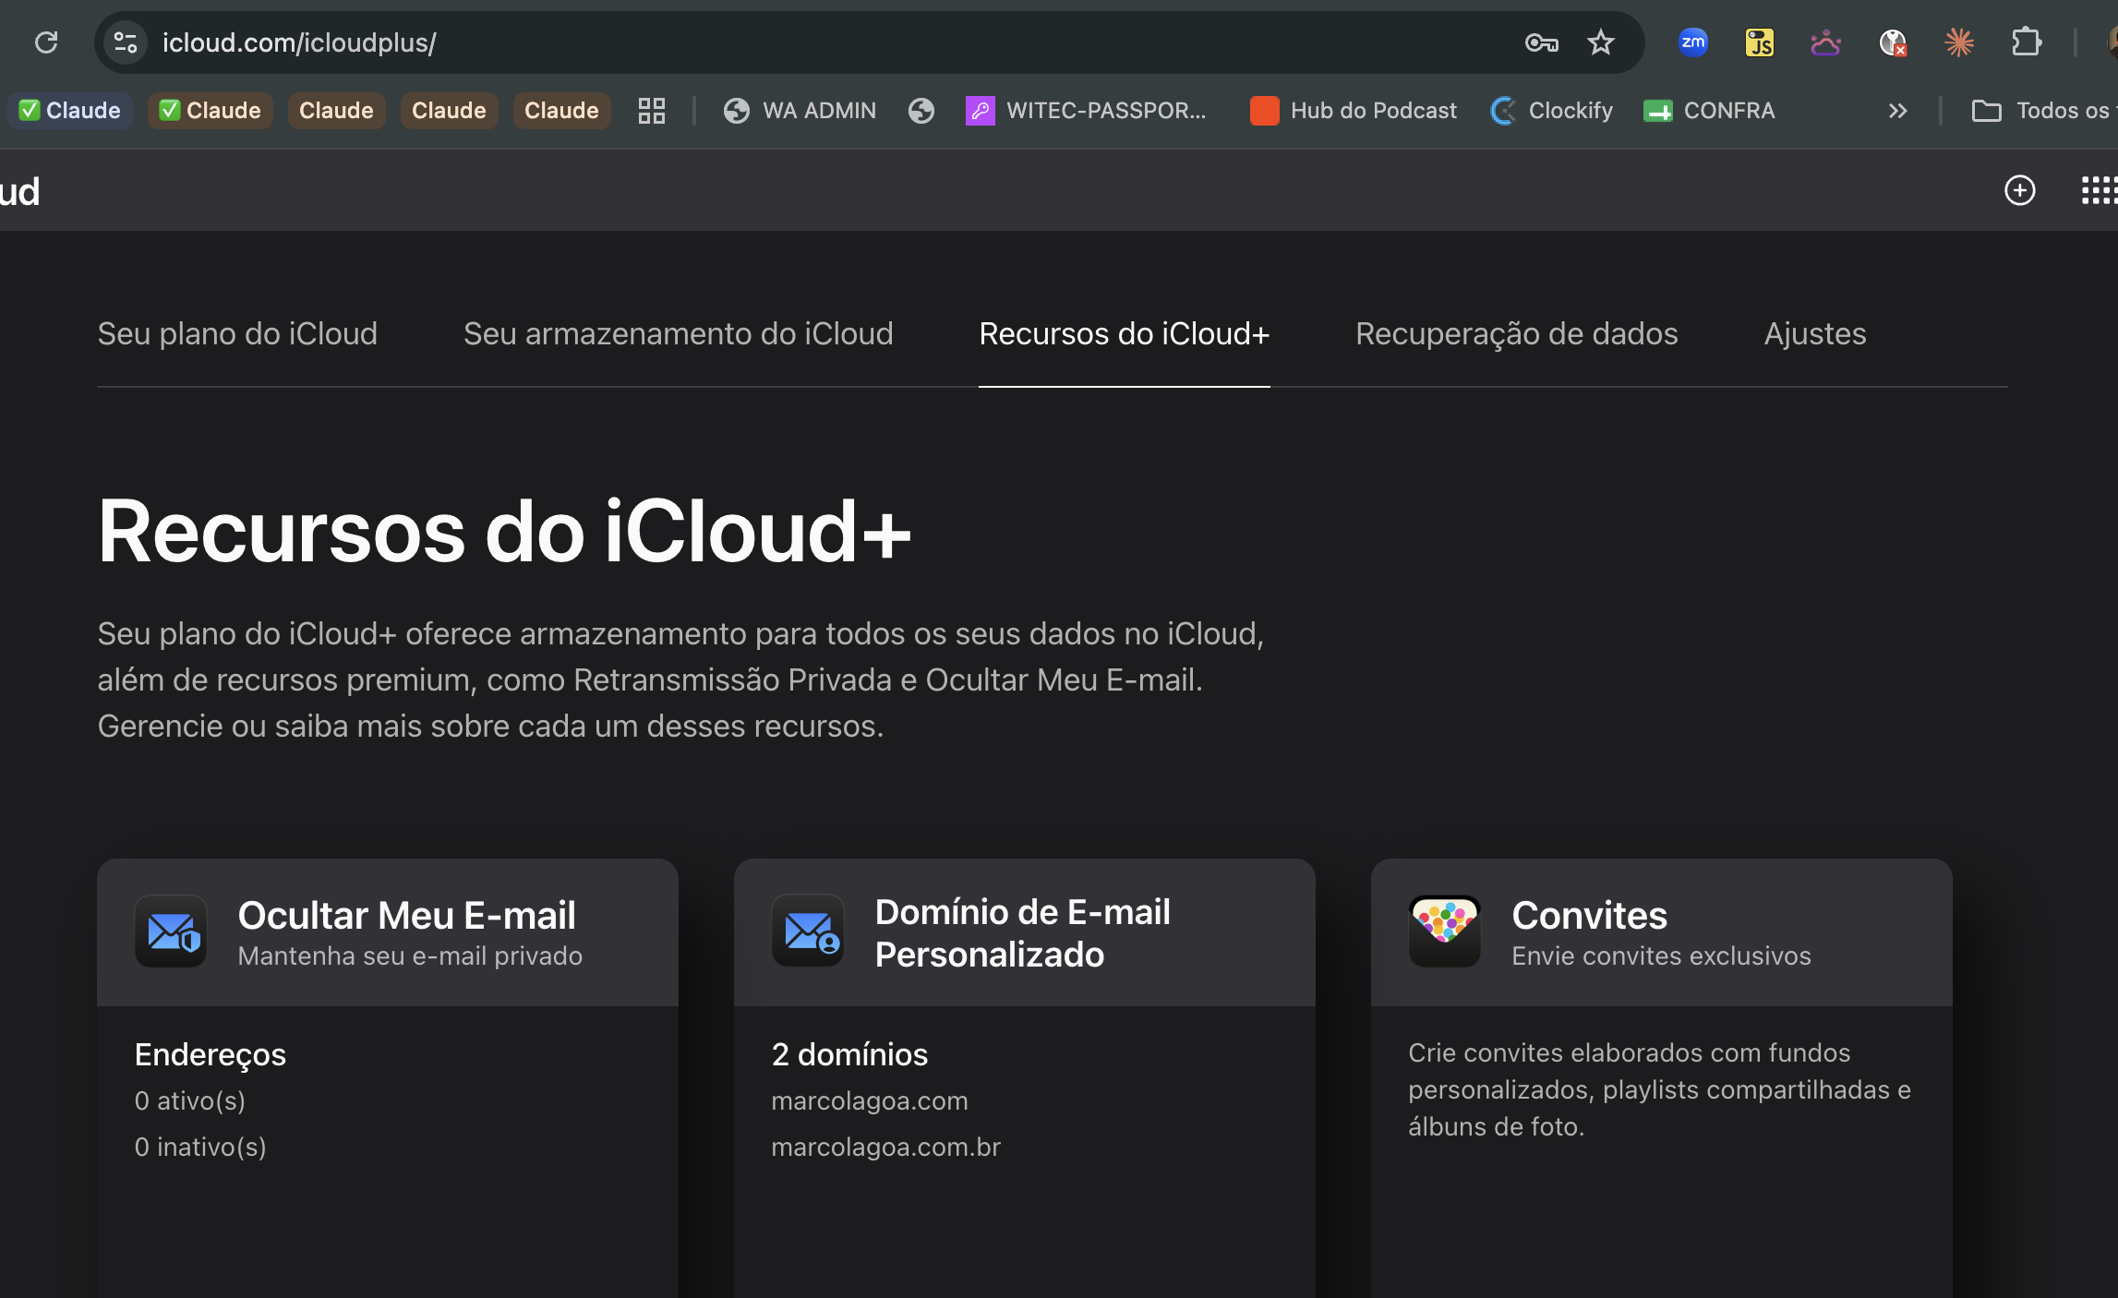Open the unnamed globe bookmark after WA ADMIN
Screen dimensions: 2118x1298
point(921,111)
